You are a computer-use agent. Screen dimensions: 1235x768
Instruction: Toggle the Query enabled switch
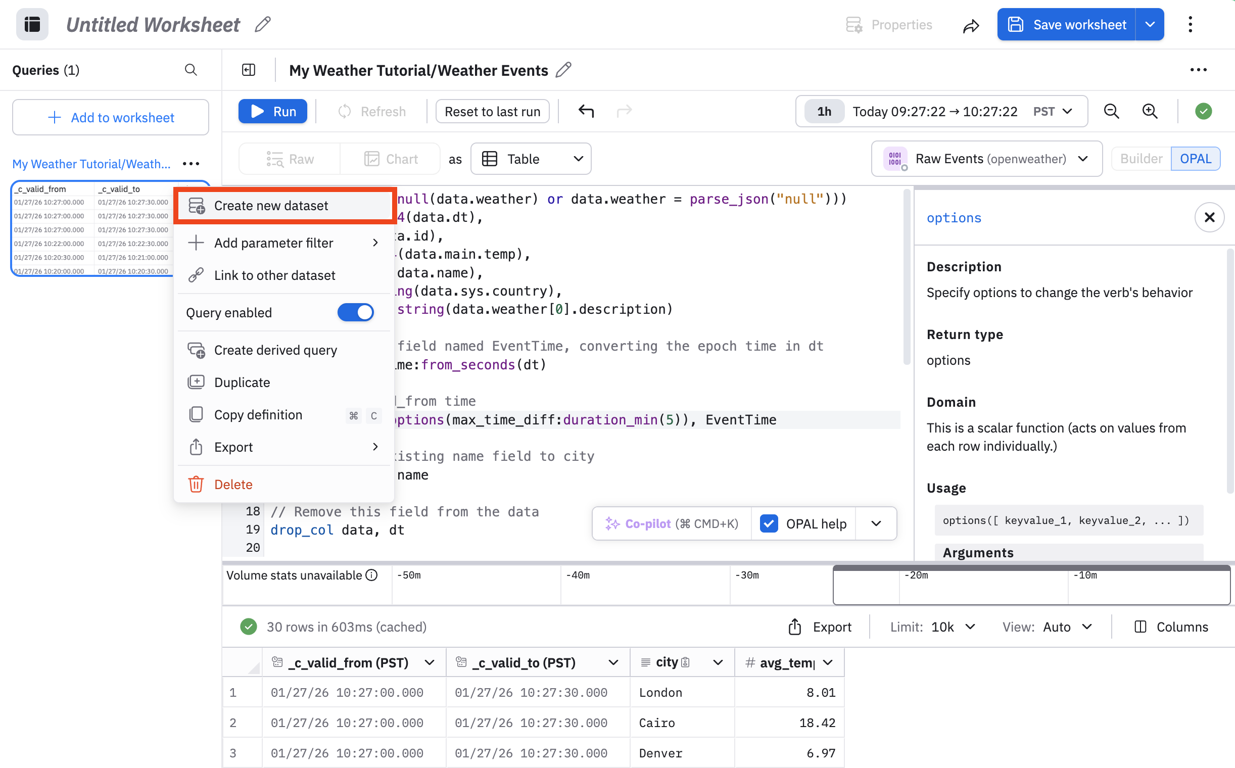point(356,312)
